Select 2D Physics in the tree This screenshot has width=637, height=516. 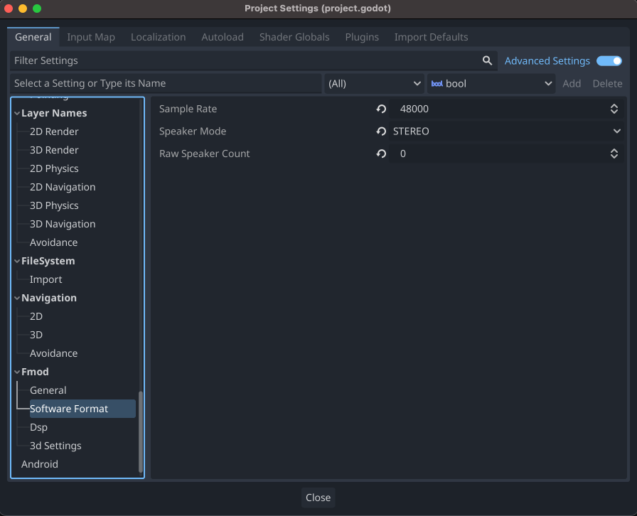click(54, 168)
